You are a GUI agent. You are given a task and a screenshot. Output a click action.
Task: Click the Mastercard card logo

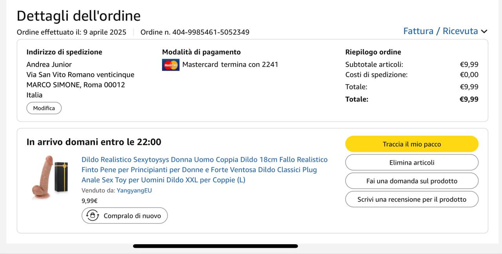[171, 65]
